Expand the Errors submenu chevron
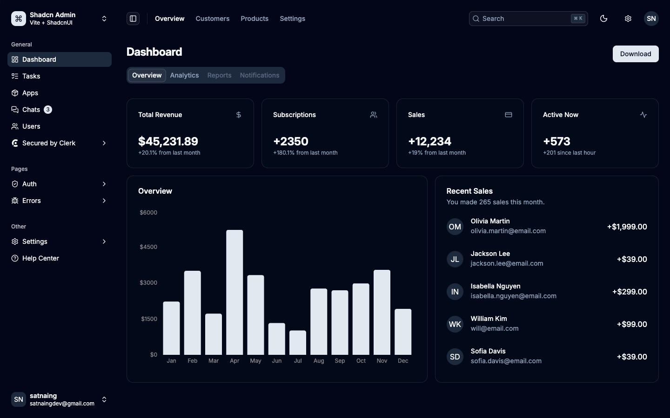Screen dimensions: 670x418 (104, 201)
